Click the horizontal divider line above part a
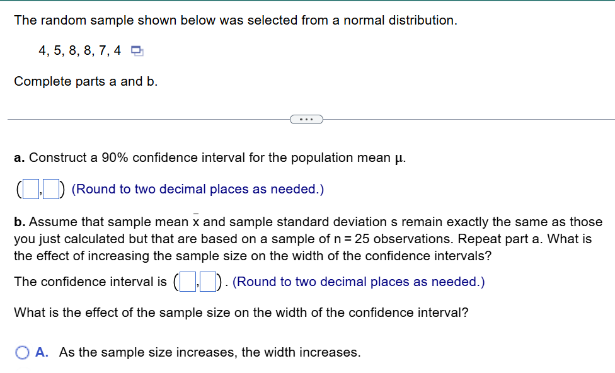This screenshot has width=615, height=373. pos(126,118)
